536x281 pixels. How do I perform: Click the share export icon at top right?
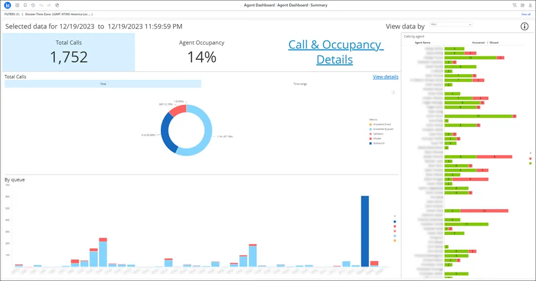point(522,6)
